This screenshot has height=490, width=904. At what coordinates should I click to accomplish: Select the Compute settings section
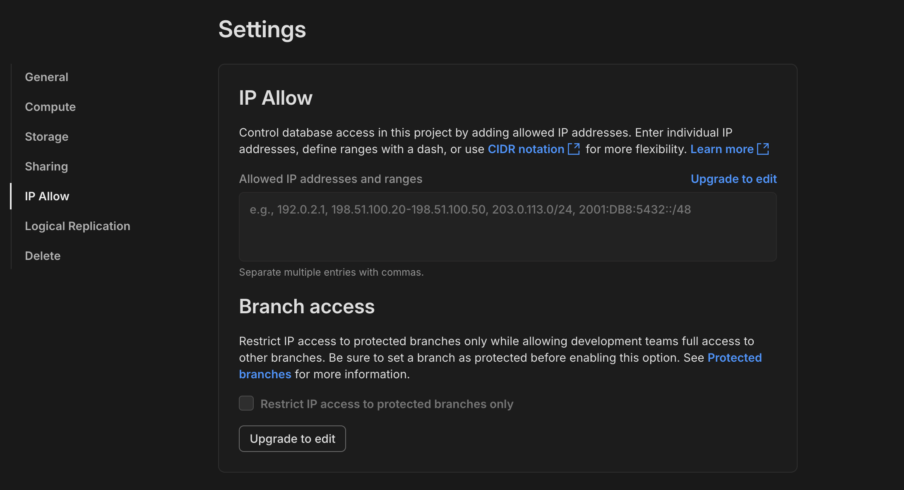(50, 107)
